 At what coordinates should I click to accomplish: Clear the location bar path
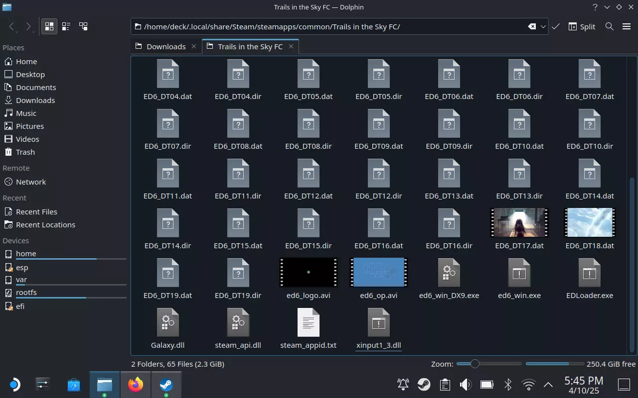pyautogui.click(x=532, y=26)
